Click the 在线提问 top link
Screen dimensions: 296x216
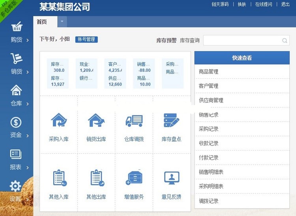(264, 4)
